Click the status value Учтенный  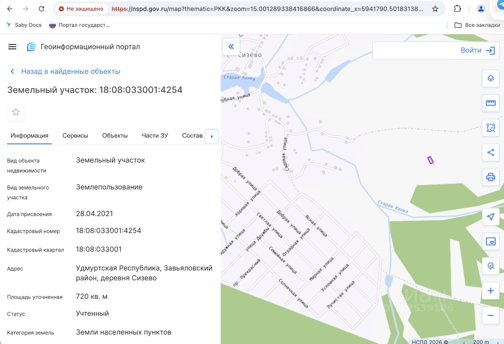(93, 313)
